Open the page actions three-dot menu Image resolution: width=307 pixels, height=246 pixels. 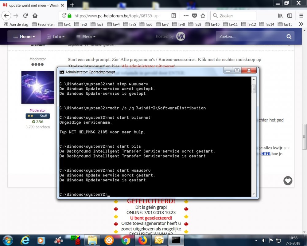(186, 16)
